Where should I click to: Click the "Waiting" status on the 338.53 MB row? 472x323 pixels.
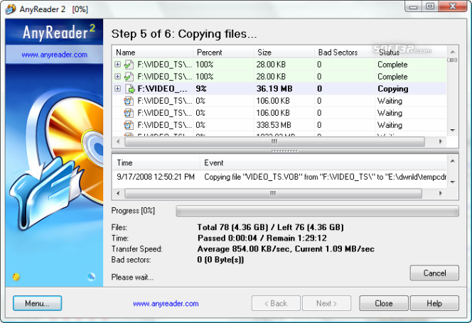390,125
